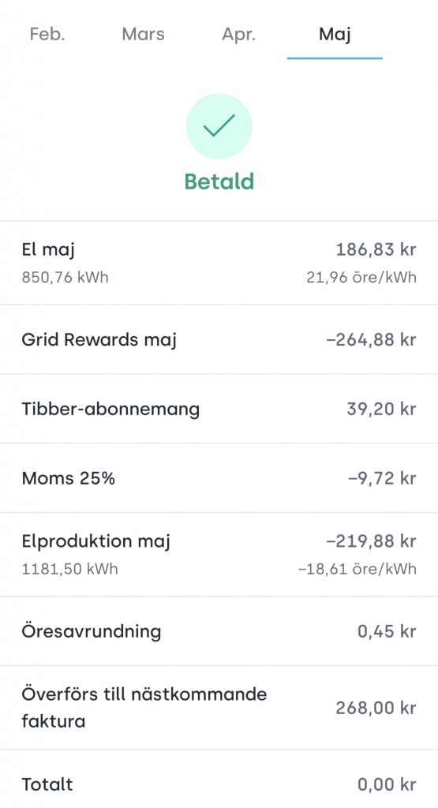Viewport: 438px width, 808px height.
Task: Click the 1181,50 kWh production text
Action: [69, 569]
